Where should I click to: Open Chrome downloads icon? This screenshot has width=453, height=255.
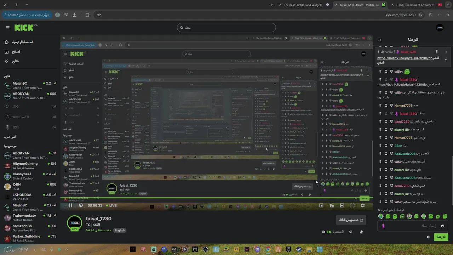point(75,15)
